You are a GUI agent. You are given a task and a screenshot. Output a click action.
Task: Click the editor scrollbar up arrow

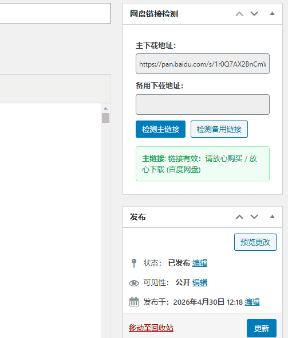(x=105, y=108)
